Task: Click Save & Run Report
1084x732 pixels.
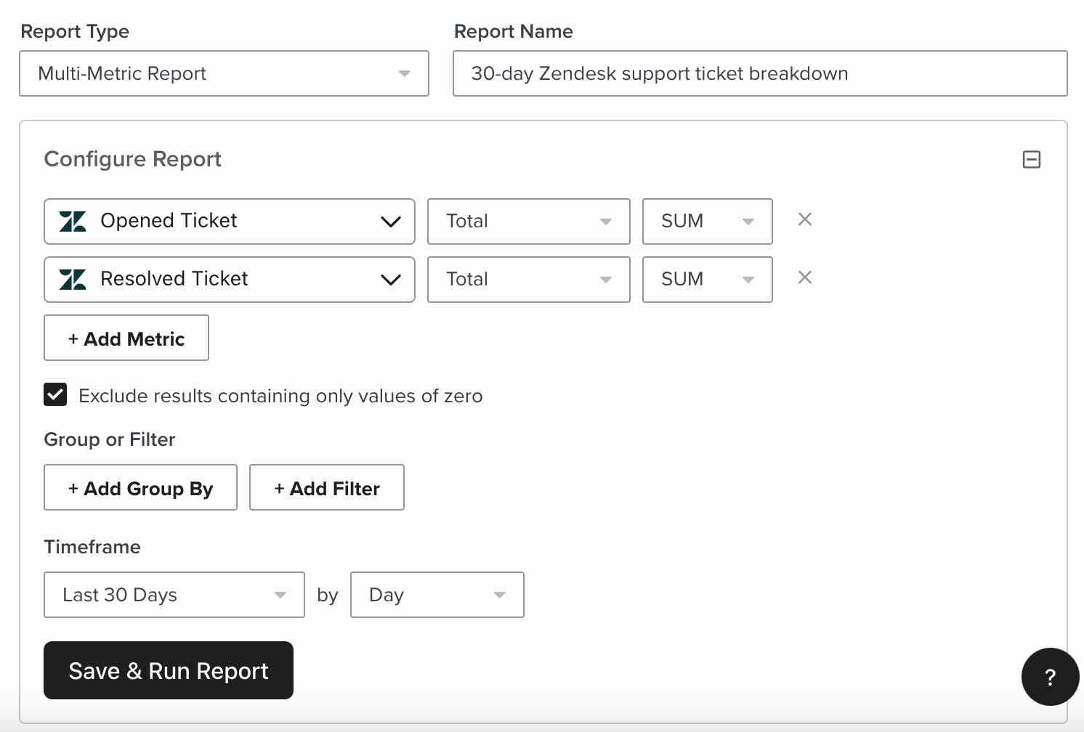Action: click(169, 670)
